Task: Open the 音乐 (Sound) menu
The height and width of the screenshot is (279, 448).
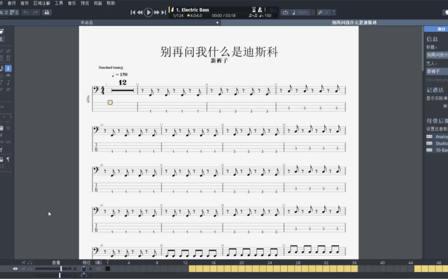Action: pos(72,3)
